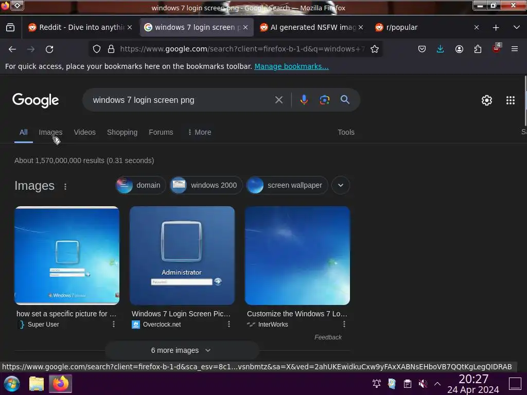Click the Firefox address bar URL
527x395 pixels.
[242, 49]
